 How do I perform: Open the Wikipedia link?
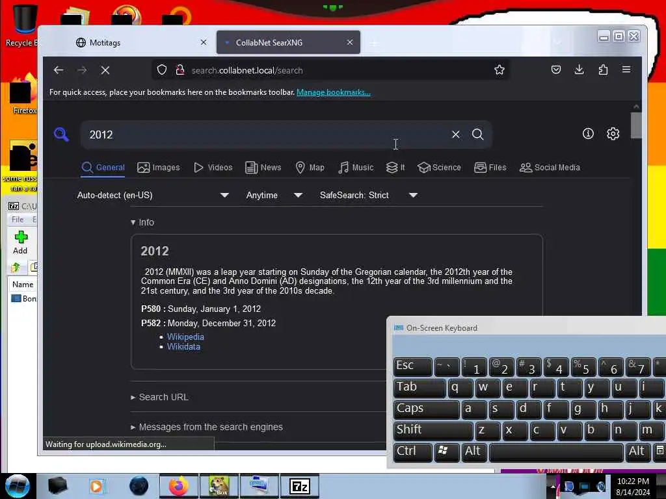(185, 337)
